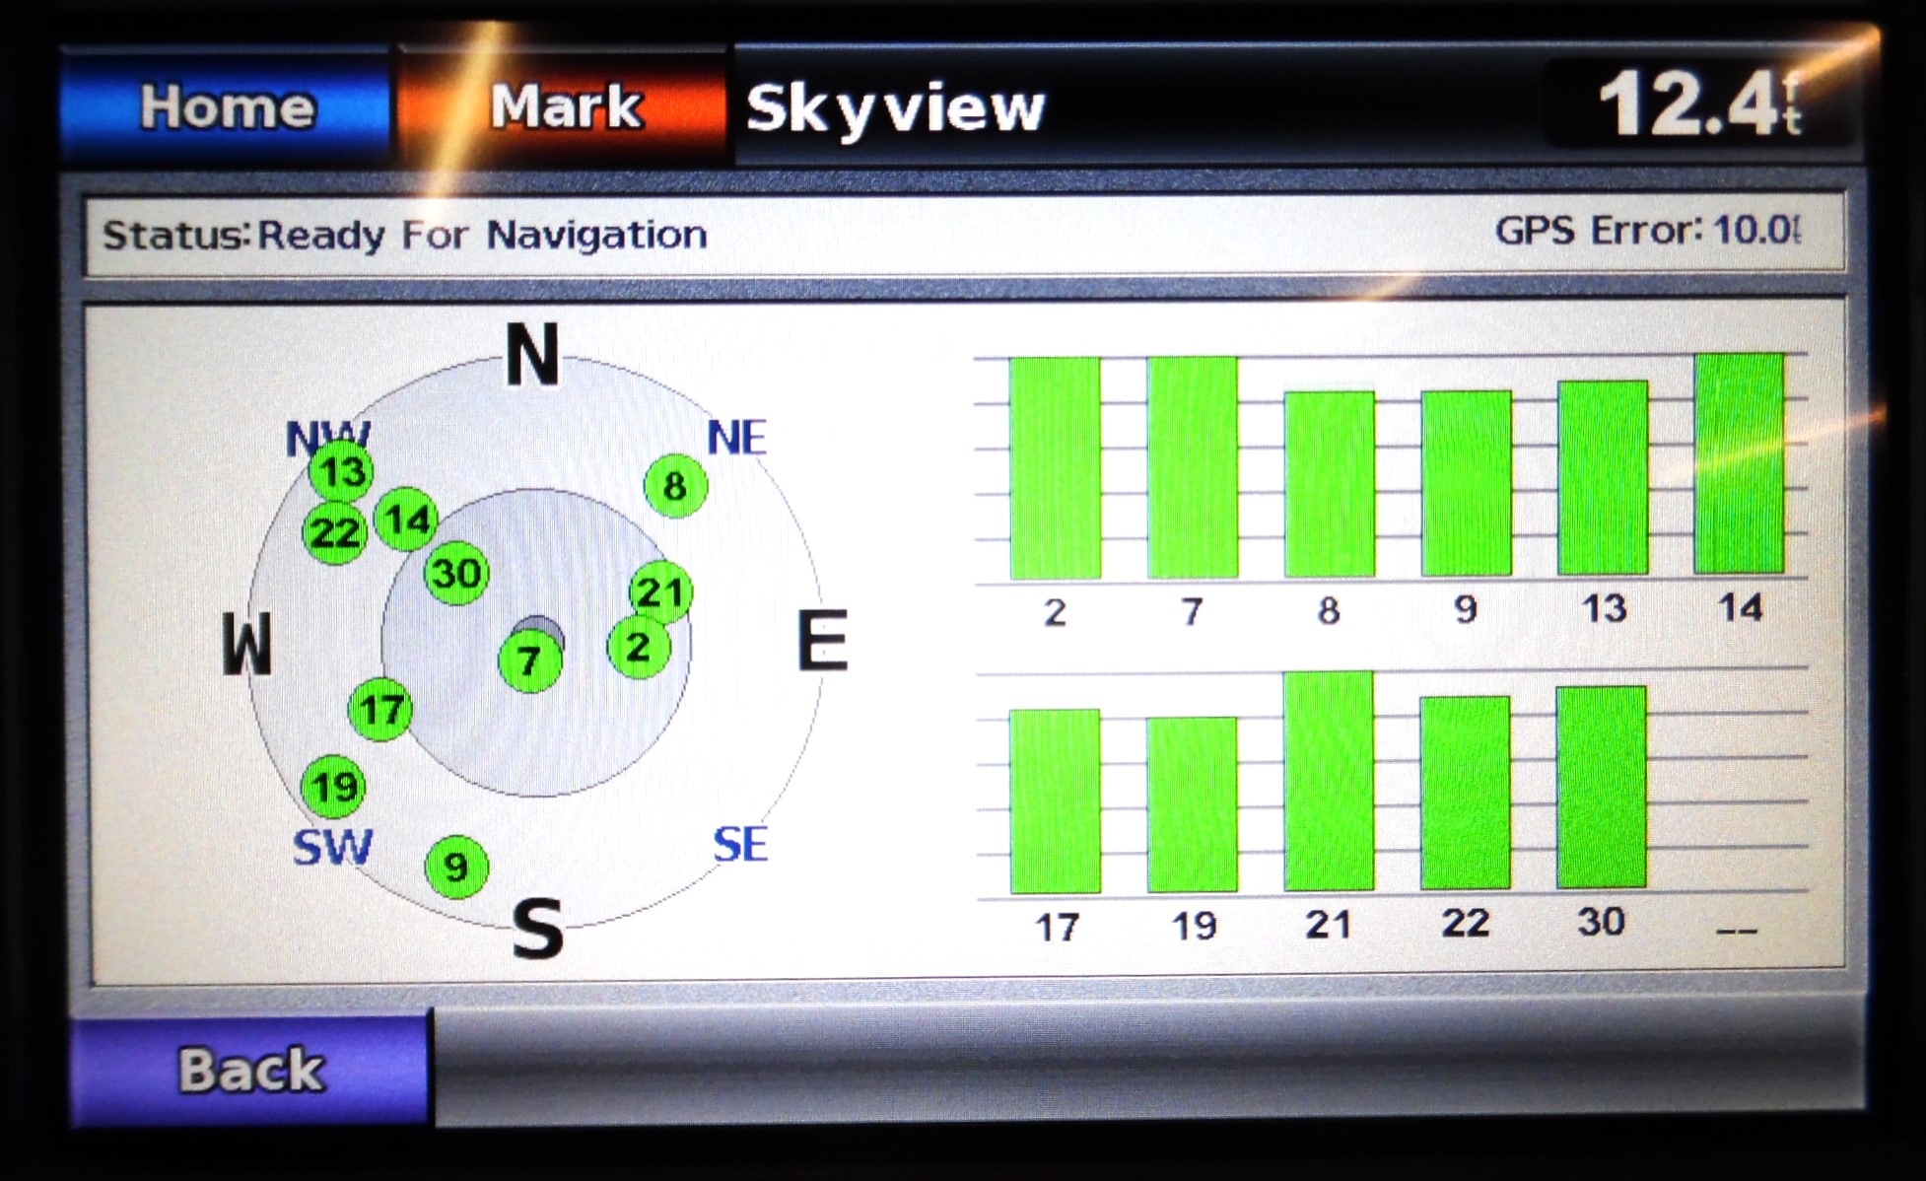
Task: Select satellite 14 circle in skyview
Action: 406,519
